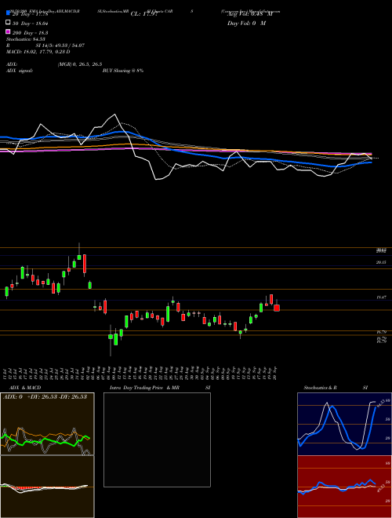This screenshot has height=518, width=392.
Task: Click the 'Avg Vol: 0.48 M' text
Action: (250, 14)
